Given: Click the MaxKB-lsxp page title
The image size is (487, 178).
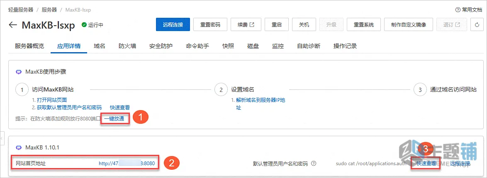Looking at the screenshot, I should pos(49,25).
